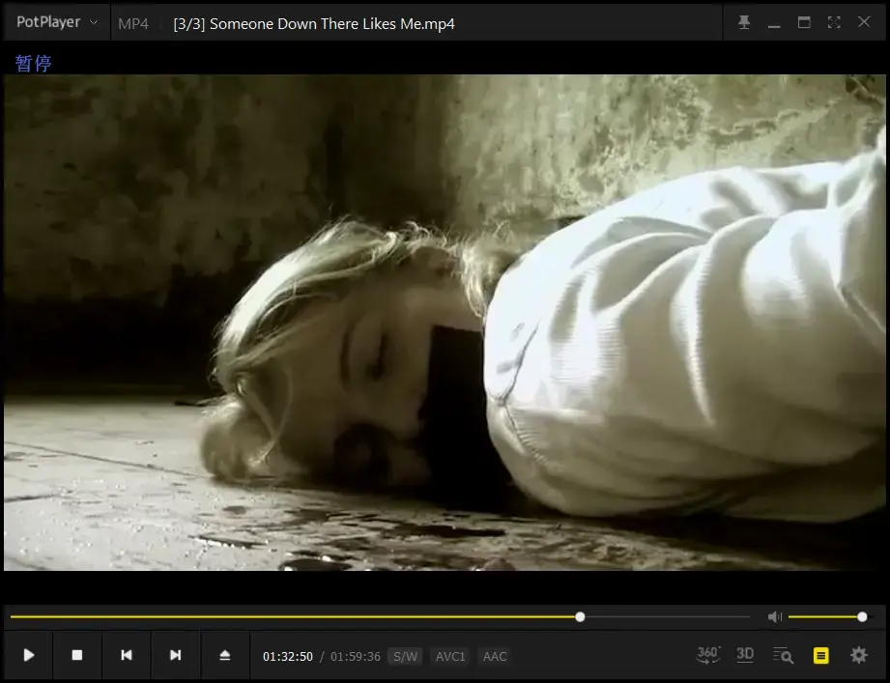Click the AVC1 video codec label

coord(450,656)
